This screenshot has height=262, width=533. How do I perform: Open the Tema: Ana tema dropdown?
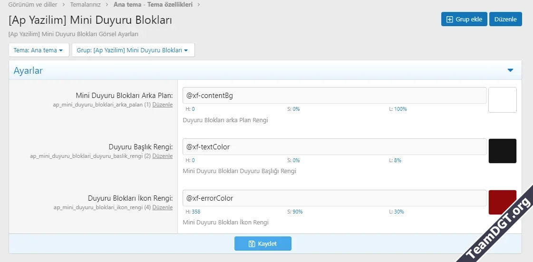pos(39,50)
